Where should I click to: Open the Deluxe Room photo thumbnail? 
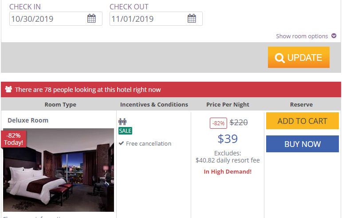[59, 170]
